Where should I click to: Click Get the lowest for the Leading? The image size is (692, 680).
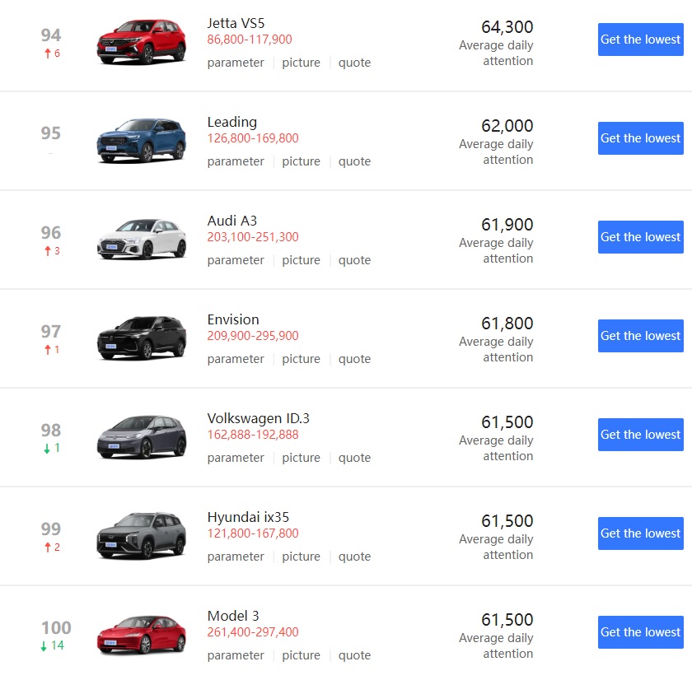click(640, 137)
